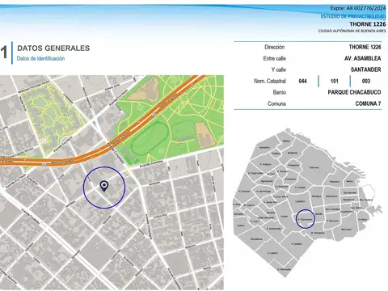The width and height of the screenshot is (388, 291).
Task: Click the 'V. Soldati' district on the Buenos Aires map
Action: tap(297, 244)
